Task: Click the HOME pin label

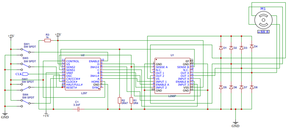Action: coord(95,82)
